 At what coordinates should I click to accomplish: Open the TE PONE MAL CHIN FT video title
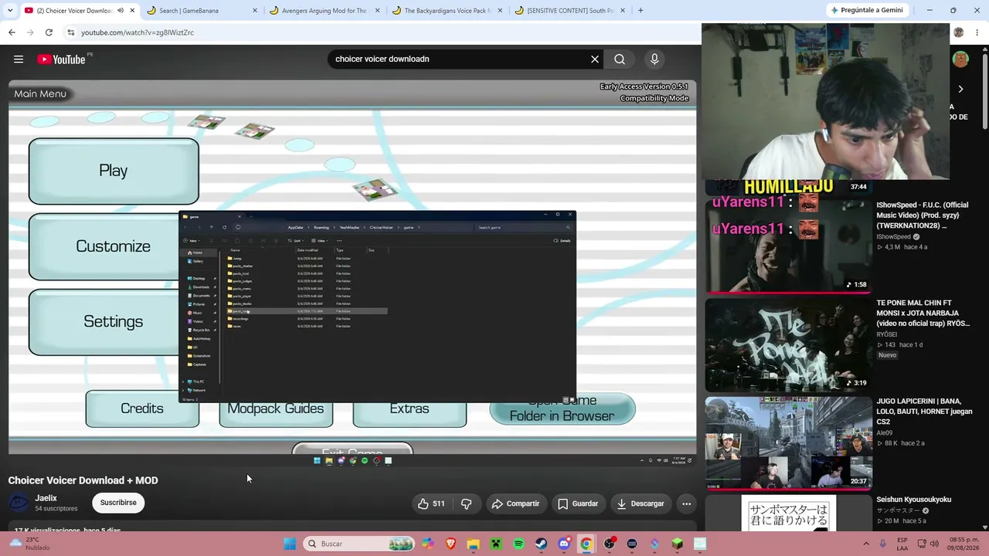(923, 314)
